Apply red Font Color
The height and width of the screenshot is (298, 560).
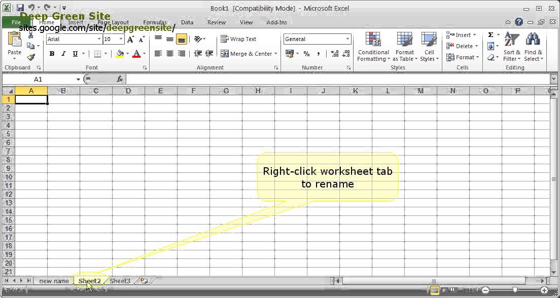pyautogui.click(x=136, y=54)
